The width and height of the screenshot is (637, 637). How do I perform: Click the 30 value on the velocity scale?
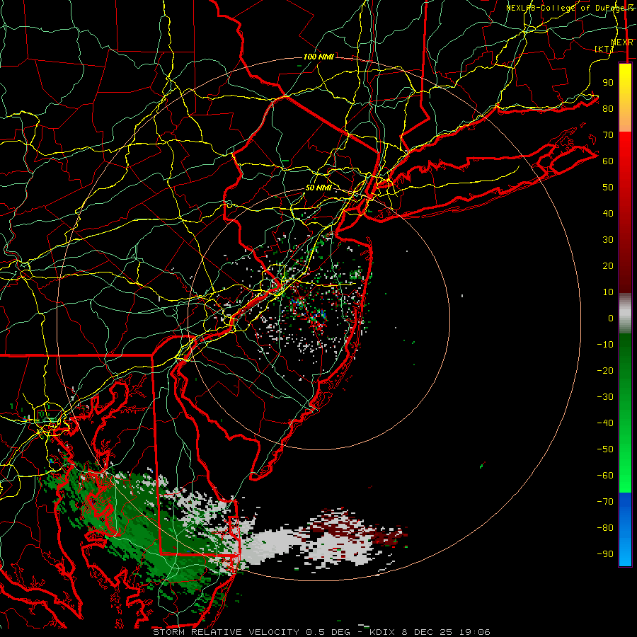pos(608,240)
